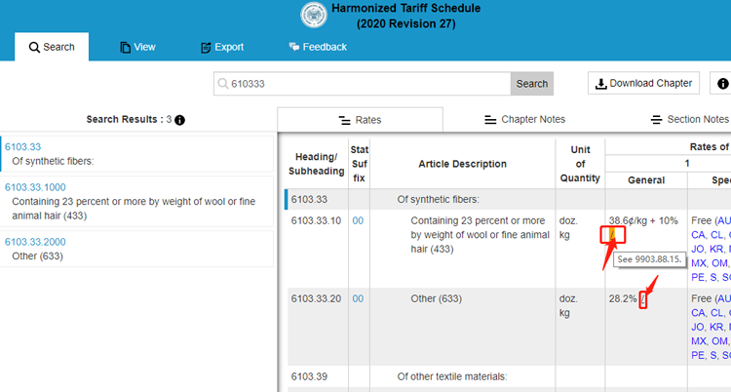731x392 pixels.
Task: Click the footnote mark under 38.6¢/kg + 10%
Action: point(612,234)
